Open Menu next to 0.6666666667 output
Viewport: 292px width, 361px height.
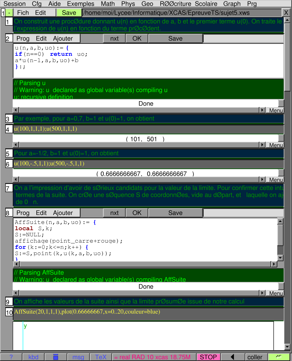[x=276, y=180]
